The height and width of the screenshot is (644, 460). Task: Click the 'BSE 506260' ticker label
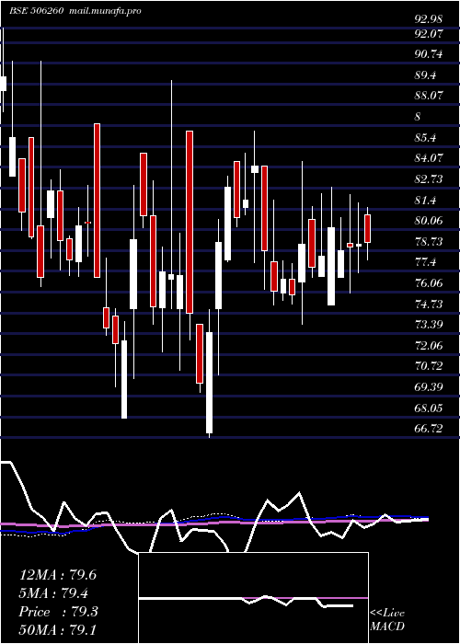coord(36,11)
